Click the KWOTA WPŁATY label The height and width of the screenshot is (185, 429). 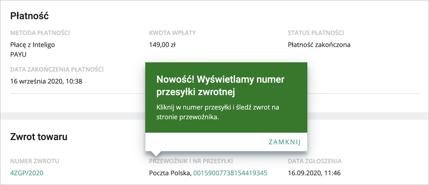click(x=172, y=33)
